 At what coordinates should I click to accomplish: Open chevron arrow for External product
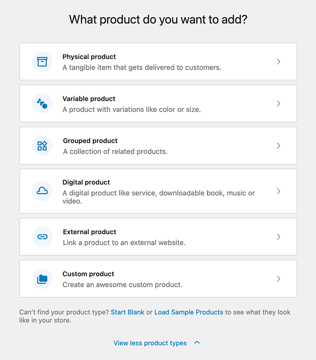tap(278, 237)
